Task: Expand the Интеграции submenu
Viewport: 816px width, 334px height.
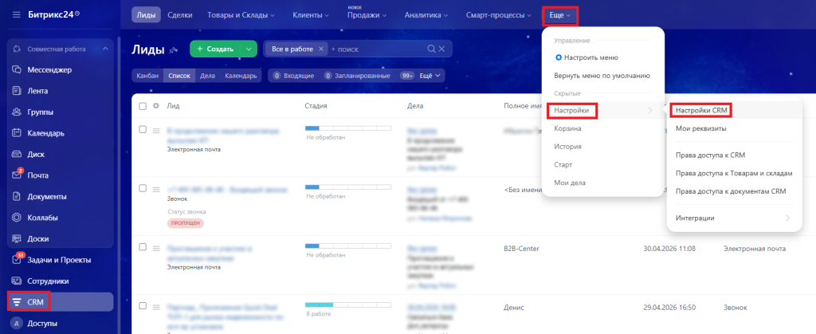Action: (x=787, y=218)
